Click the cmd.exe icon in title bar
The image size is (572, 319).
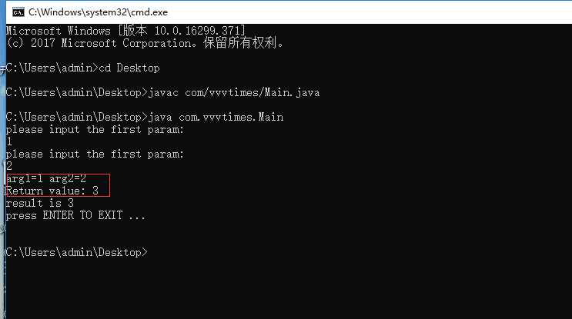click(x=18, y=12)
